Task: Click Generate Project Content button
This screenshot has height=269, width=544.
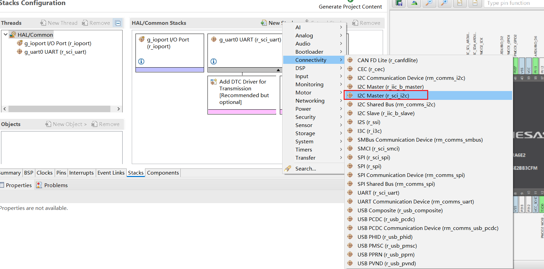Action: (350, 6)
